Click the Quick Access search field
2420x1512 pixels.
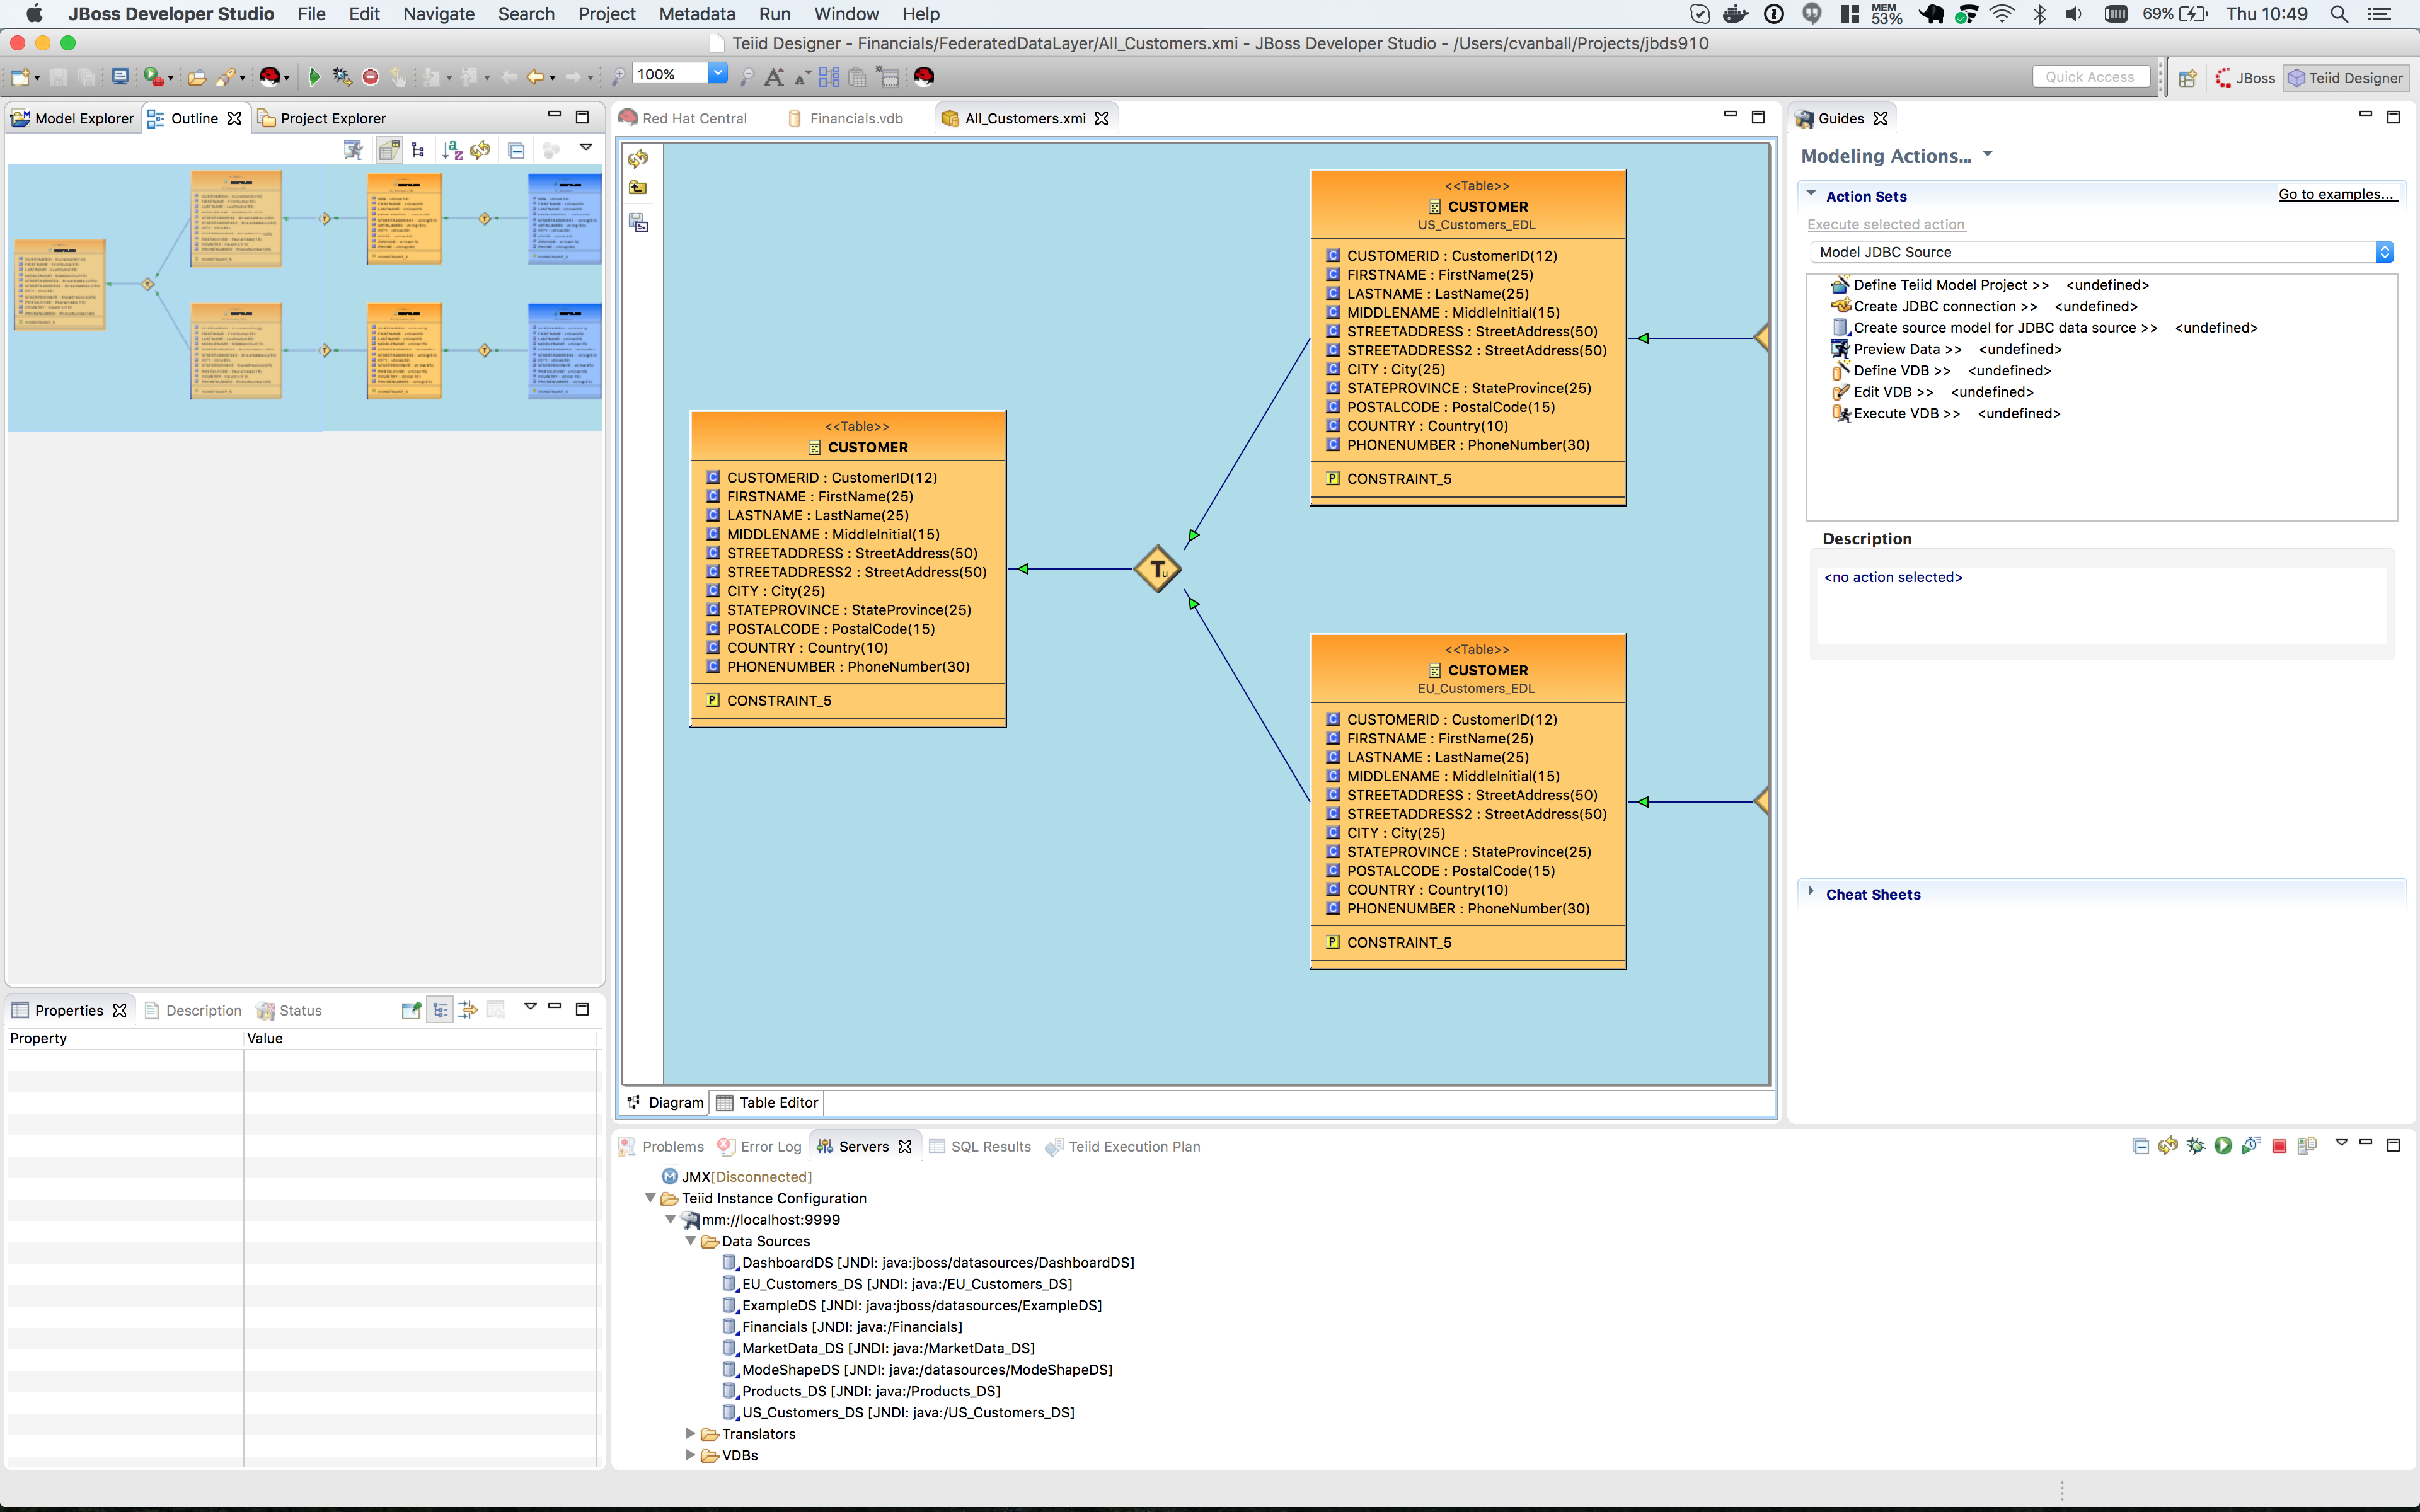(2090, 76)
